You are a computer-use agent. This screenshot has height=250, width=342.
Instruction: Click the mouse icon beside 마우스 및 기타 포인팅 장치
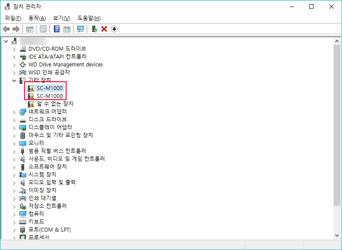23,135
